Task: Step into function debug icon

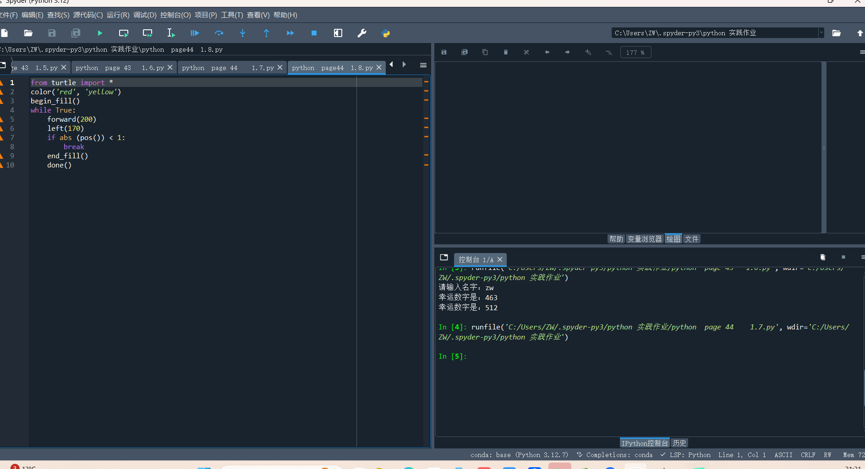Action: pyautogui.click(x=243, y=33)
